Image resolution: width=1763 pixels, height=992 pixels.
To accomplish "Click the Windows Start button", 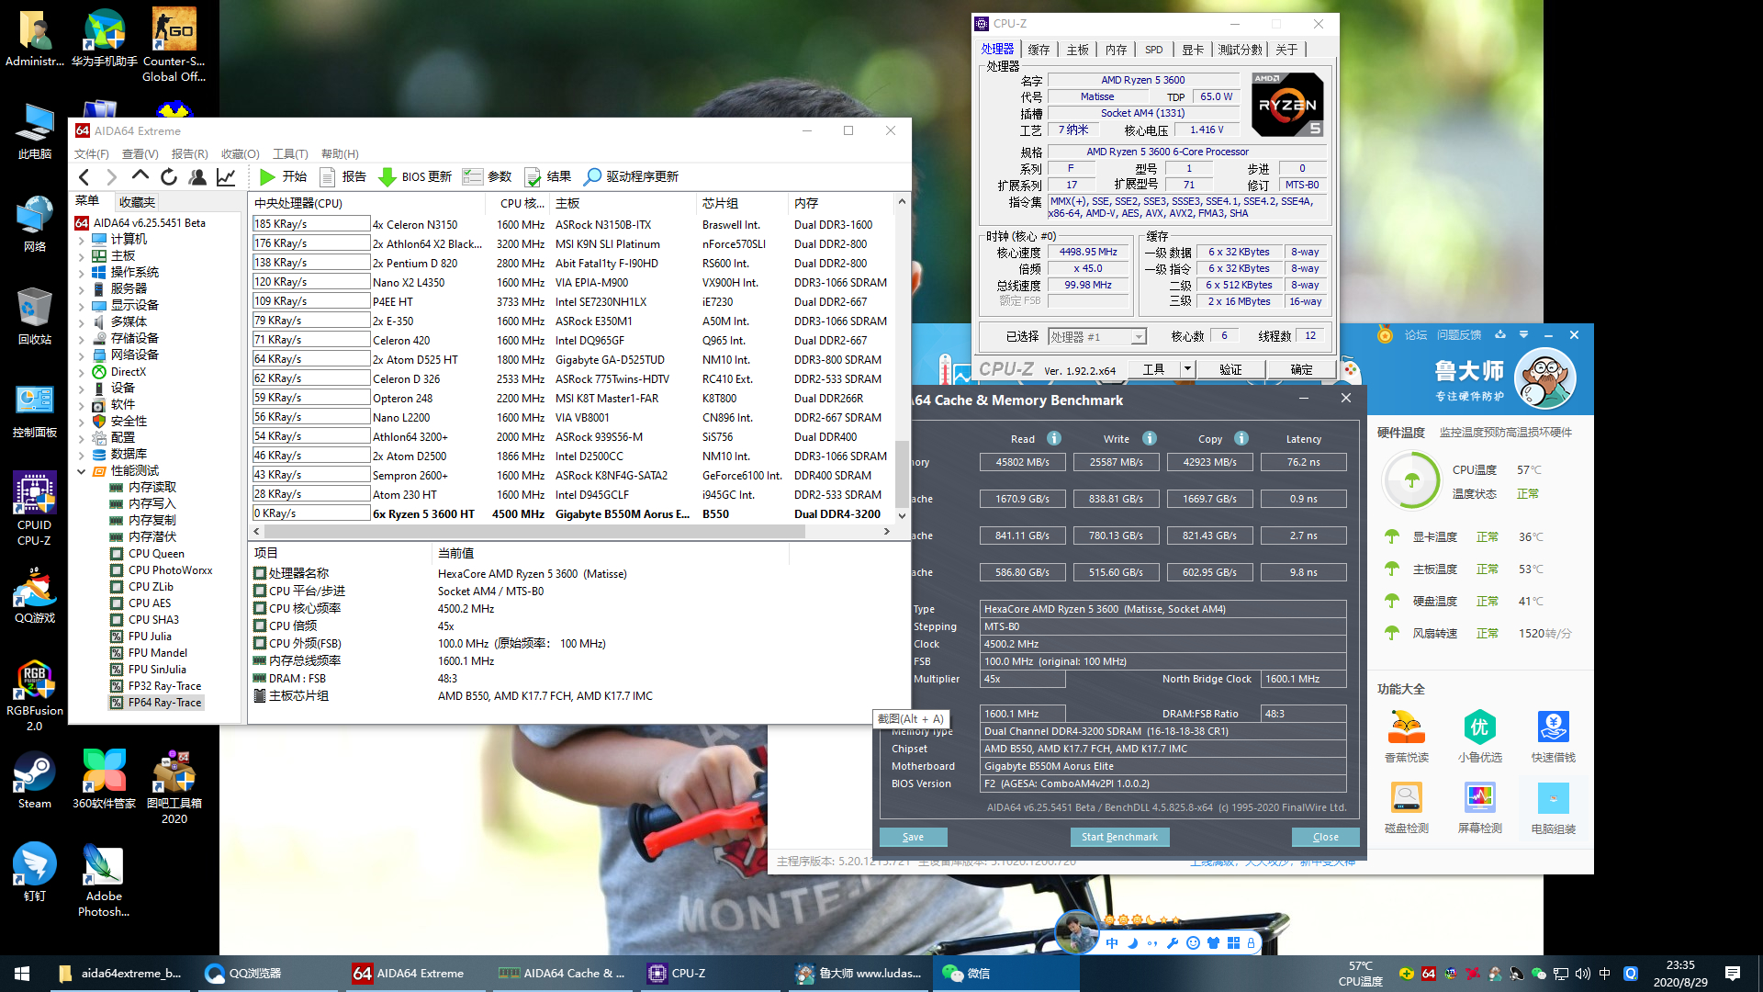I will click(x=22, y=973).
